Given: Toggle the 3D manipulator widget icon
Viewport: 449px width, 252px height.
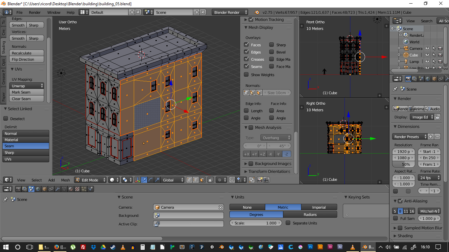Looking at the screenshot, I should pyautogui.click(x=138, y=180).
